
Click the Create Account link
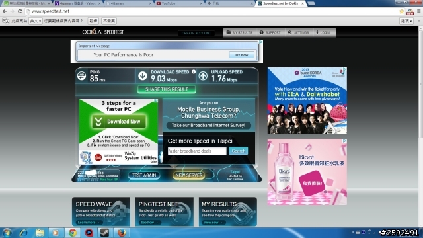(x=196, y=33)
